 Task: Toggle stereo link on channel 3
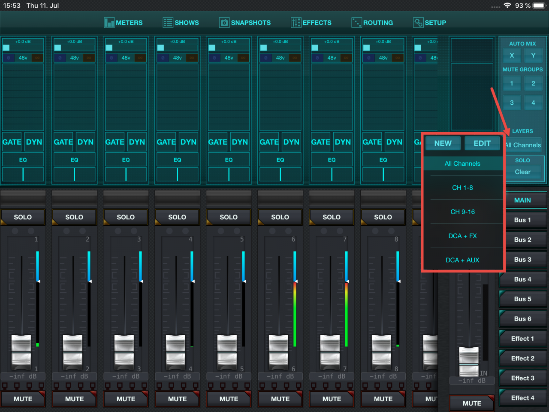pyautogui.click(x=140, y=58)
